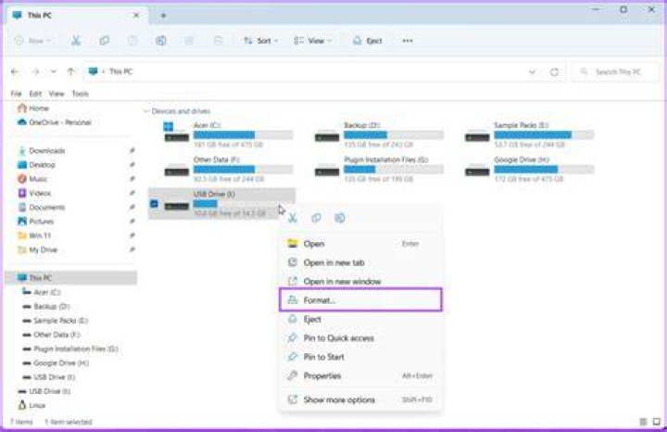Viewport: 667px width, 432px height.
Task: Select OneDrive - Personal in sidebar
Action: (x=55, y=122)
